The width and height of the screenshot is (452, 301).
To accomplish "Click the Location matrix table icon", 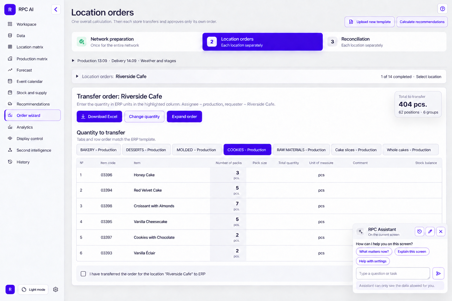I will click(10, 47).
